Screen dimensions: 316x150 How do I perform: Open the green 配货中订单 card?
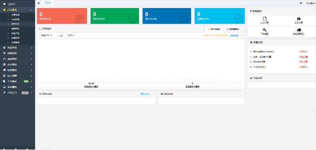[x=115, y=16]
